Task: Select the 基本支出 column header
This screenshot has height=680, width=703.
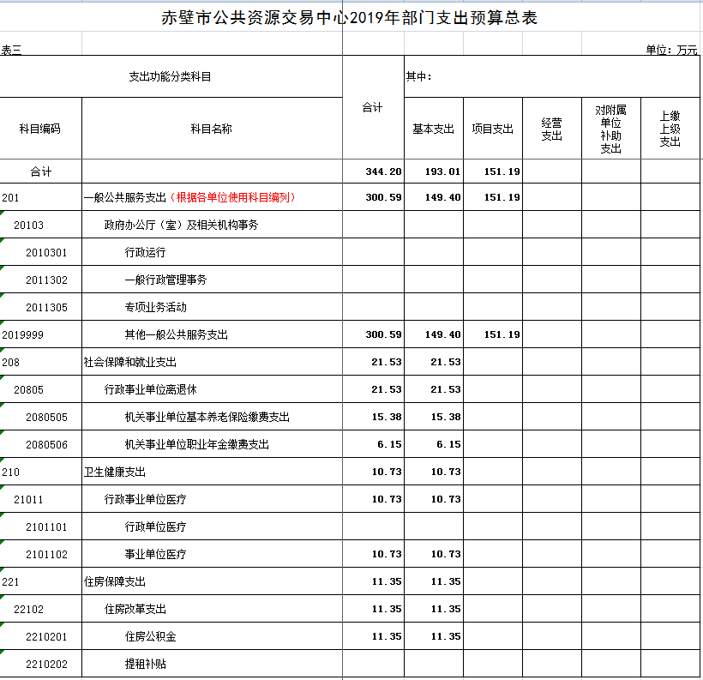Action: pyautogui.click(x=433, y=129)
